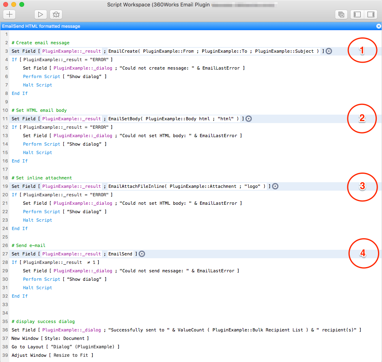
Task: Close the EmailSend HTML formatted message tab
Action: [x=379, y=26]
